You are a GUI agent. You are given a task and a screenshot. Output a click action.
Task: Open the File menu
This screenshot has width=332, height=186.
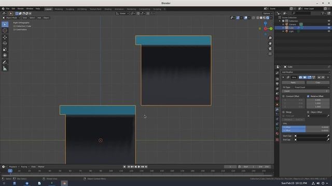8,9
